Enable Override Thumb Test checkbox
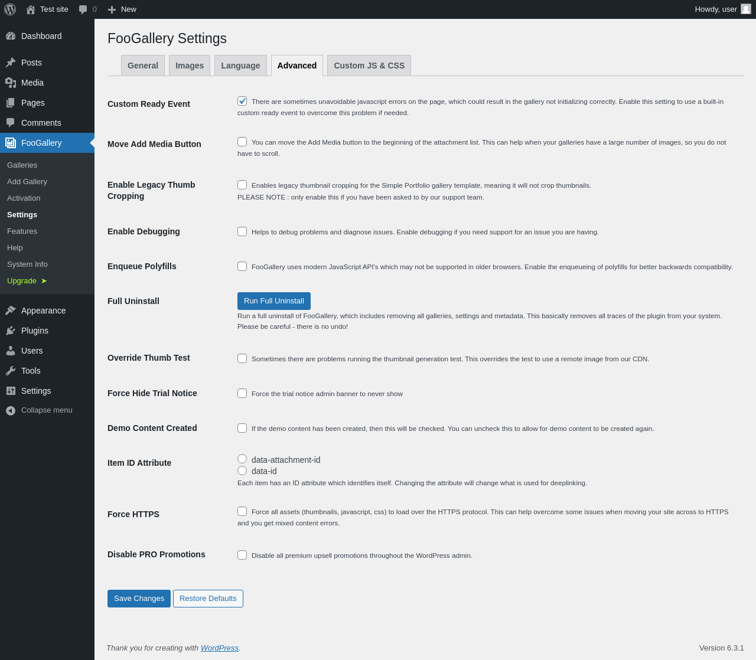 tap(242, 358)
